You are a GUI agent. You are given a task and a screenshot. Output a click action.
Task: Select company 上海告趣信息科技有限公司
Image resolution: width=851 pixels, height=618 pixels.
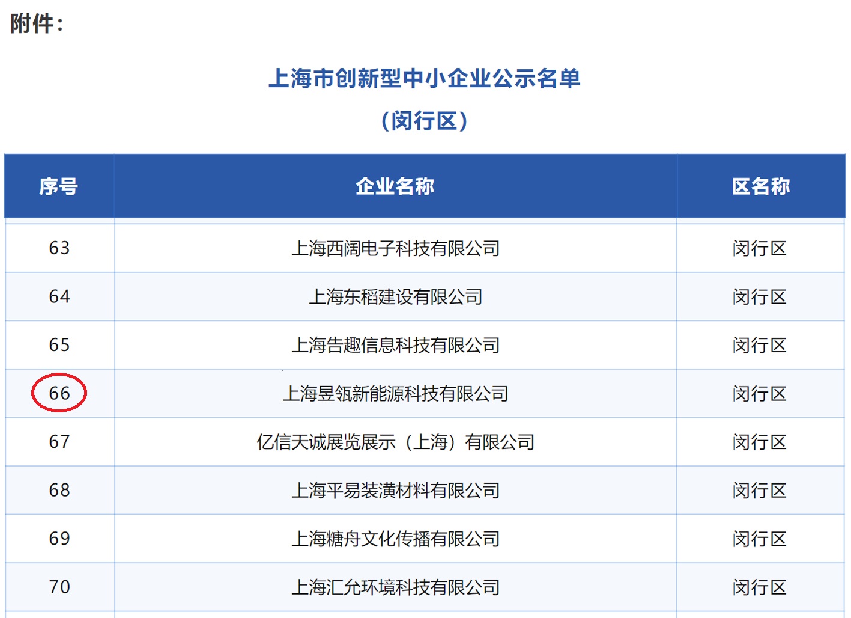[396, 345]
